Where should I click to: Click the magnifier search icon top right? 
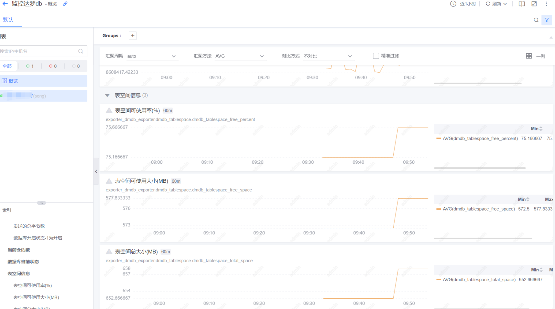(536, 20)
